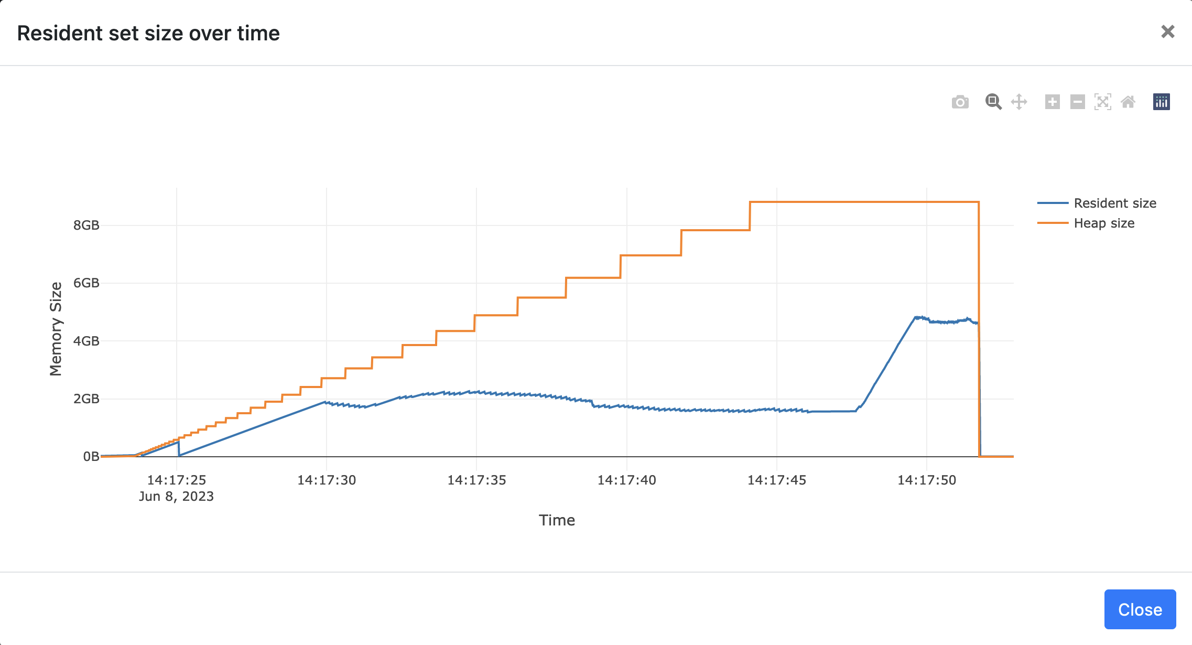Click the 8GB y-axis tick label
The image size is (1192, 645).
86,225
